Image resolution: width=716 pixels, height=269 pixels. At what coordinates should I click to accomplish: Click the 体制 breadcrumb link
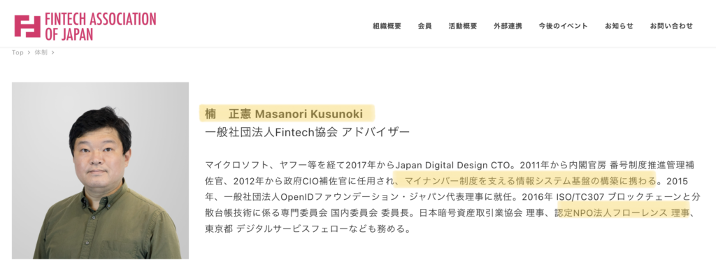coord(41,52)
